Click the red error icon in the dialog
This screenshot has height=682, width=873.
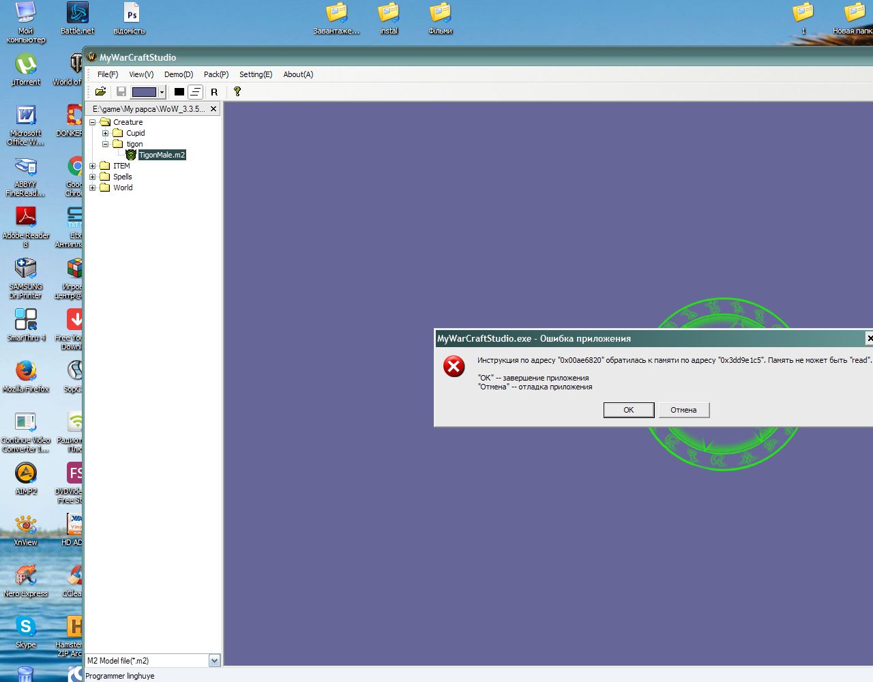454,366
